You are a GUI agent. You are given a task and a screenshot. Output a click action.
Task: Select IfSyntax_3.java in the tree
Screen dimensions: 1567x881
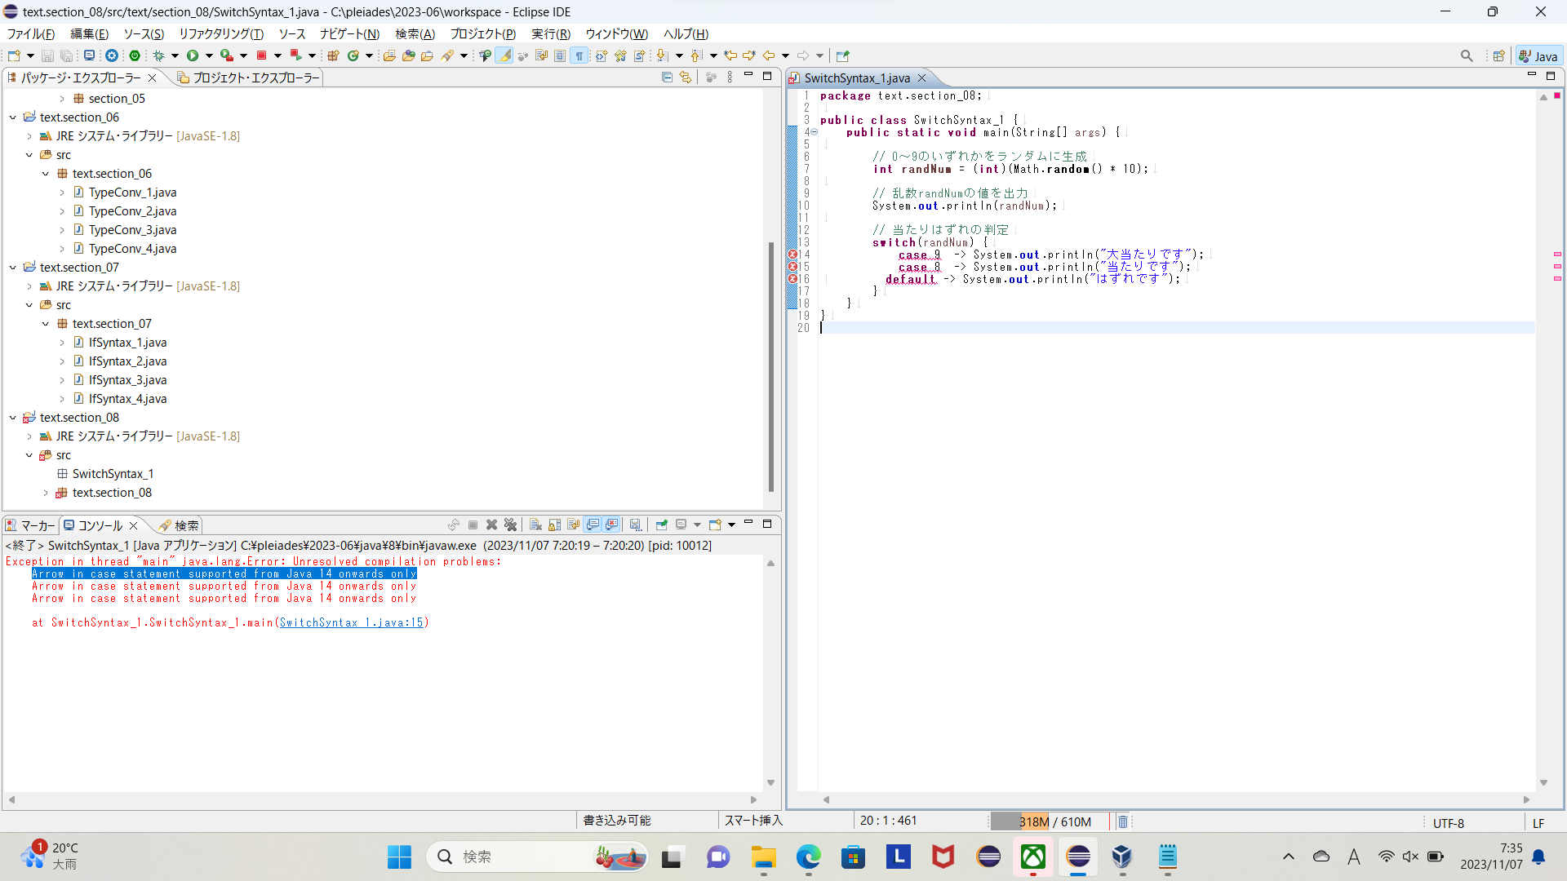127,380
